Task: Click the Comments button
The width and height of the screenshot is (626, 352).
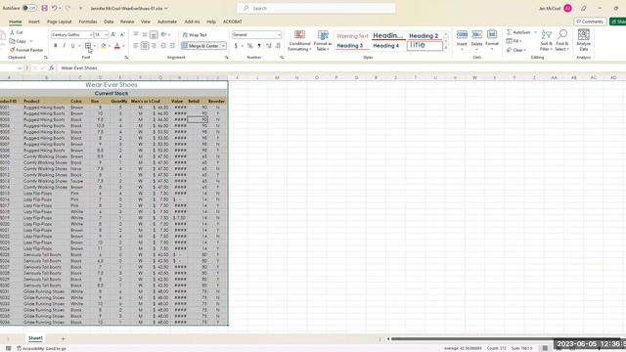Action: click(x=590, y=22)
